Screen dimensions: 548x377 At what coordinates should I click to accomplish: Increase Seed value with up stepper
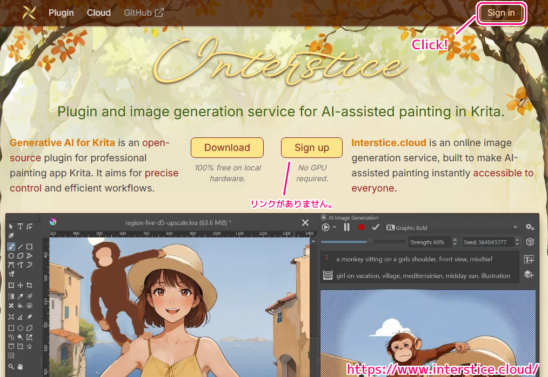[x=518, y=240]
